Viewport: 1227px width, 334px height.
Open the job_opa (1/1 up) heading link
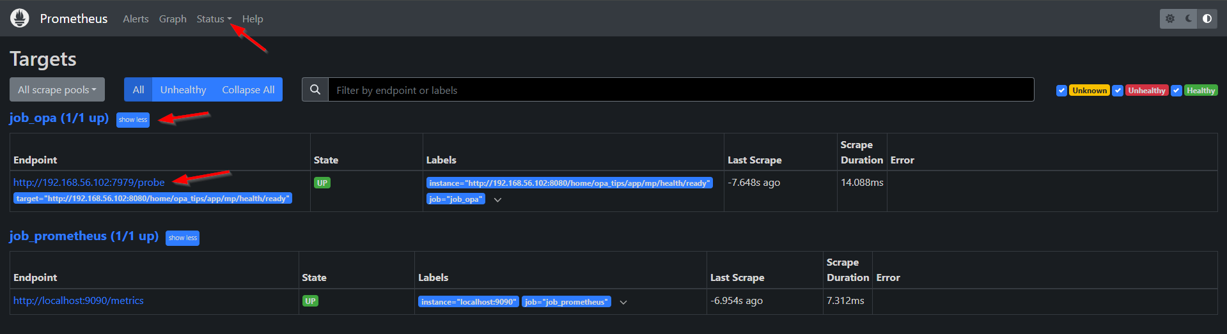(59, 118)
